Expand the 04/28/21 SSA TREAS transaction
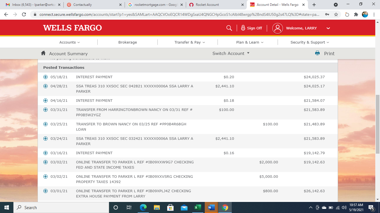Image resolution: width=380 pixels, height=213 pixels. 46,86
